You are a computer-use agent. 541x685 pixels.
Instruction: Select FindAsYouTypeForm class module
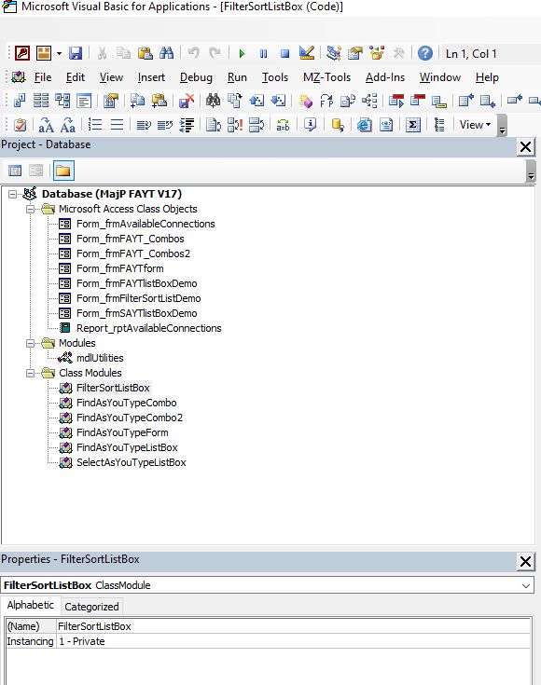122,432
